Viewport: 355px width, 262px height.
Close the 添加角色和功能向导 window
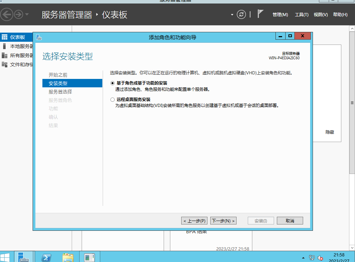[x=302, y=36]
